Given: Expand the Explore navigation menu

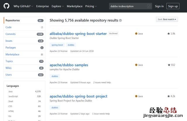Looking at the screenshot, I should (58, 6).
